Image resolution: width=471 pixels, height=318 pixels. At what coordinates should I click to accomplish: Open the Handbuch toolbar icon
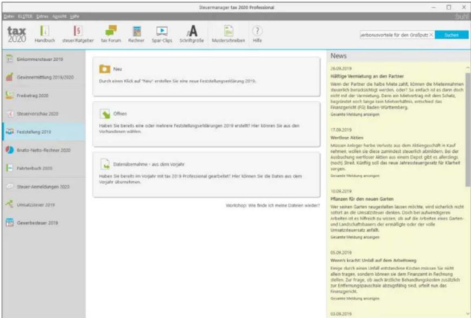tap(45, 31)
